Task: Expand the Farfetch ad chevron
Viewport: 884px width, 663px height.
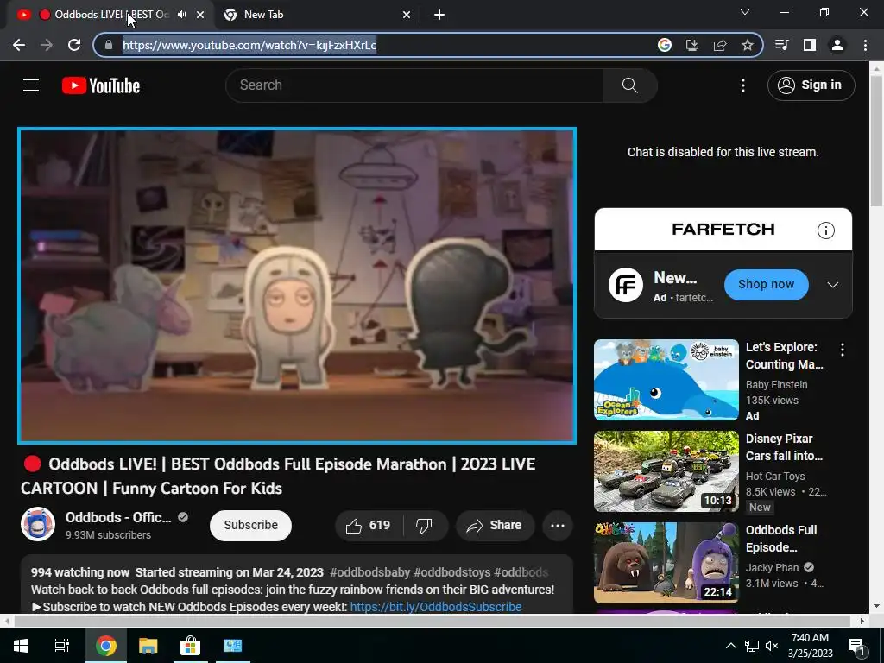Action: pos(833,285)
